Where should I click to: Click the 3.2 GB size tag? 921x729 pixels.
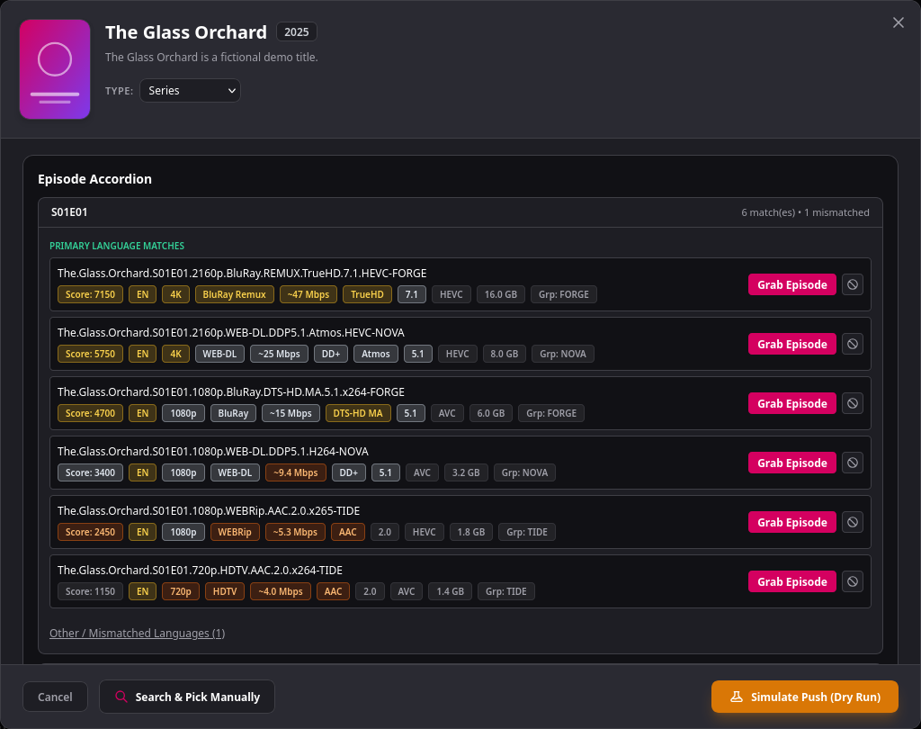466,472
